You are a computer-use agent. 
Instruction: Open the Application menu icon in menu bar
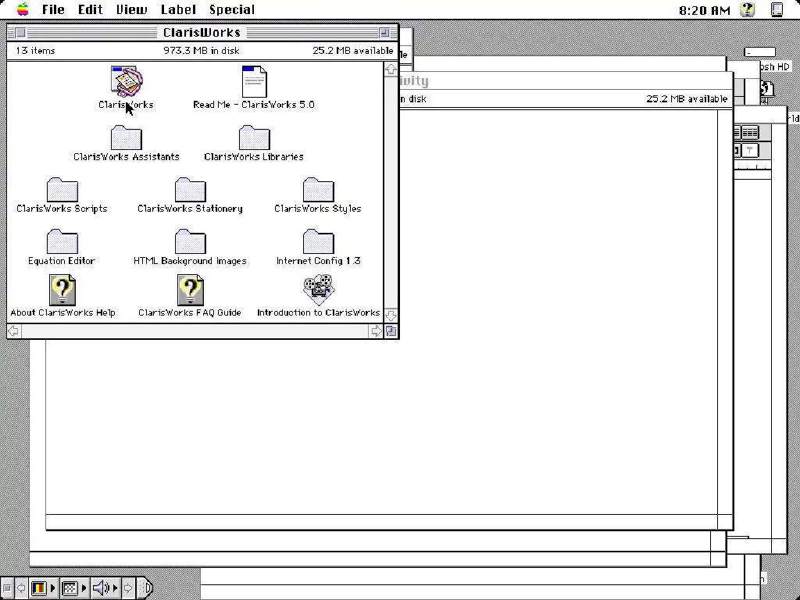coord(777,9)
